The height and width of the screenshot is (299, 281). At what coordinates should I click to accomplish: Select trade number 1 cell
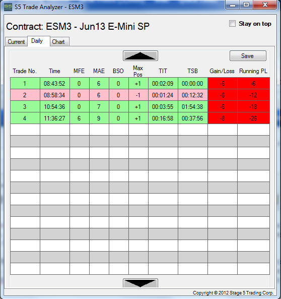25,83
